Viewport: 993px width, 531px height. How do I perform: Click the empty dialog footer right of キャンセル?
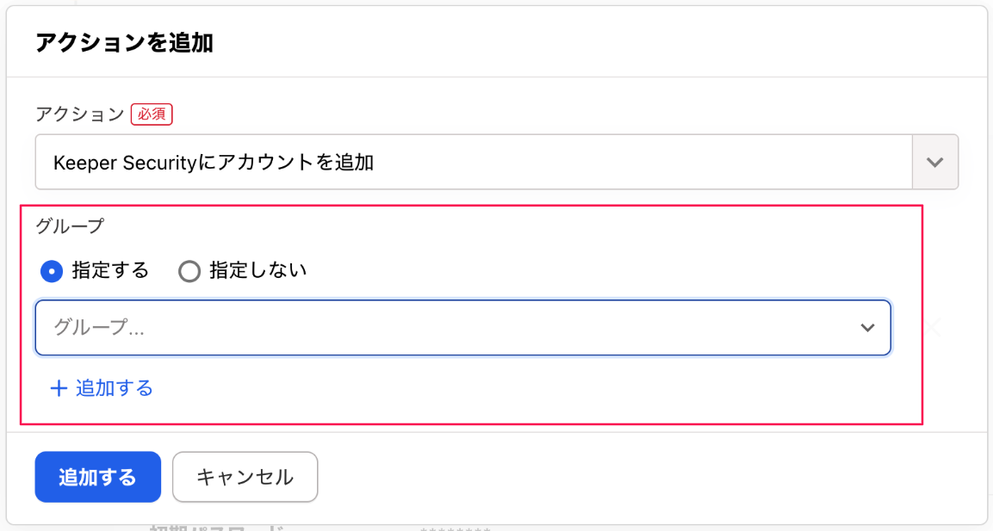click(x=646, y=477)
